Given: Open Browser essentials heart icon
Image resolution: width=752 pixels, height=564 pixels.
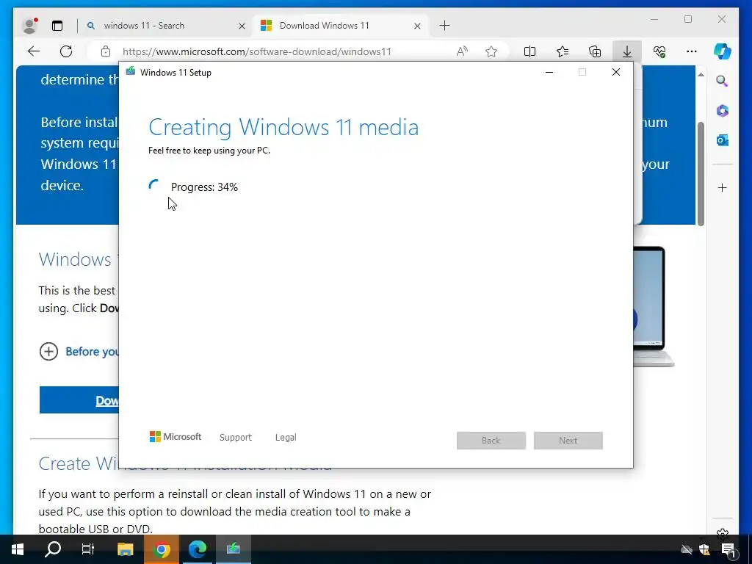Looking at the screenshot, I should pyautogui.click(x=659, y=51).
